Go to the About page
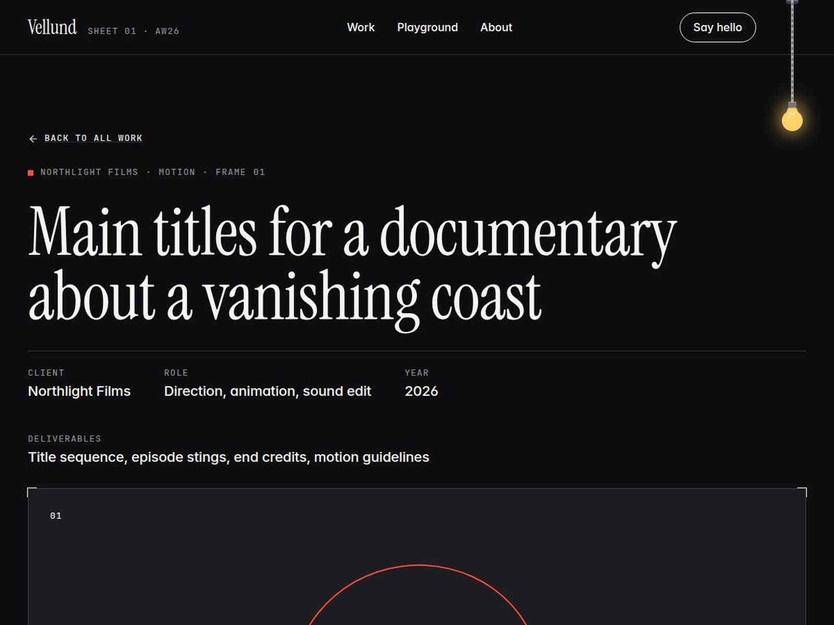This screenshot has height=625, width=834. (x=496, y=27)
